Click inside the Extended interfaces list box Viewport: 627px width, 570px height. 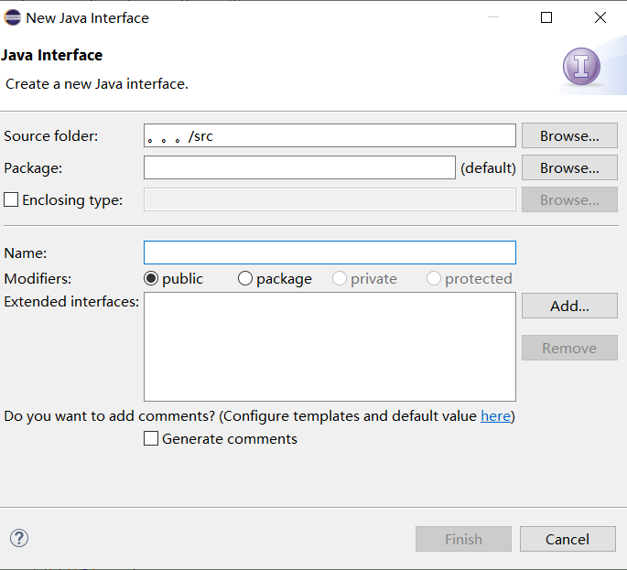click(x=330, y=347)
